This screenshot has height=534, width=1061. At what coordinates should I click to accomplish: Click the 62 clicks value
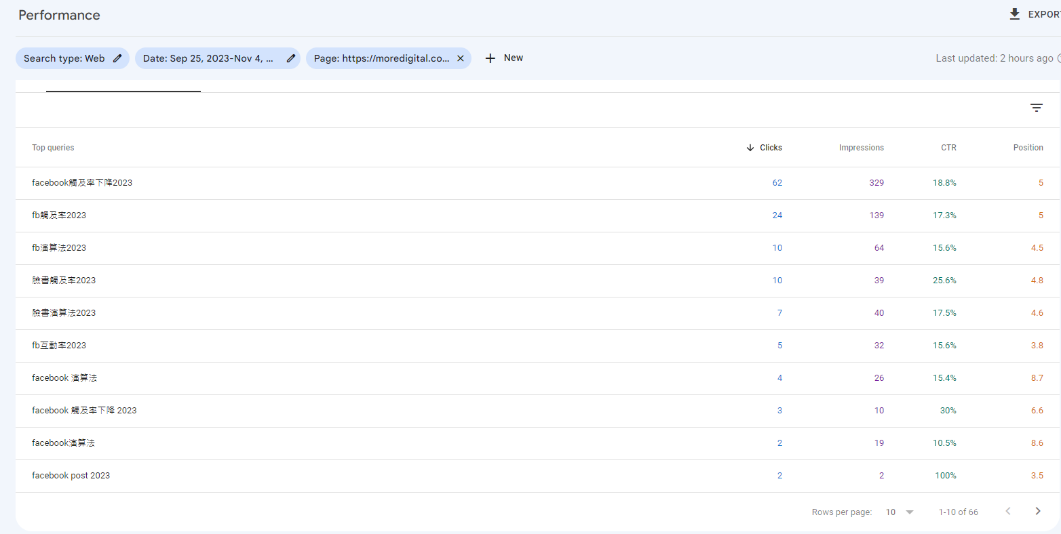point(777,183)
